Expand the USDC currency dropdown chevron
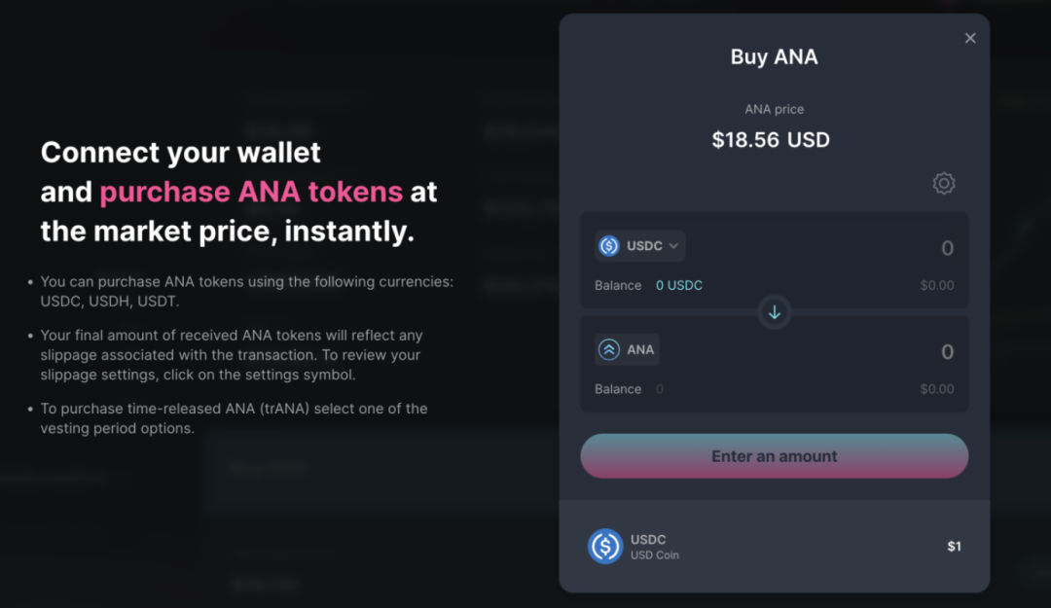Screen dimensions: 1051x608 point(673,246)
